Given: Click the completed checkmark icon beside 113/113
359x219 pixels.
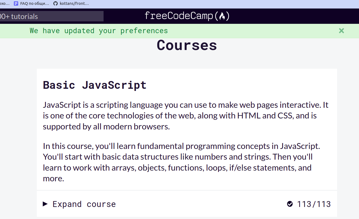Looking at the screenshot, I should tap(290, 204).
